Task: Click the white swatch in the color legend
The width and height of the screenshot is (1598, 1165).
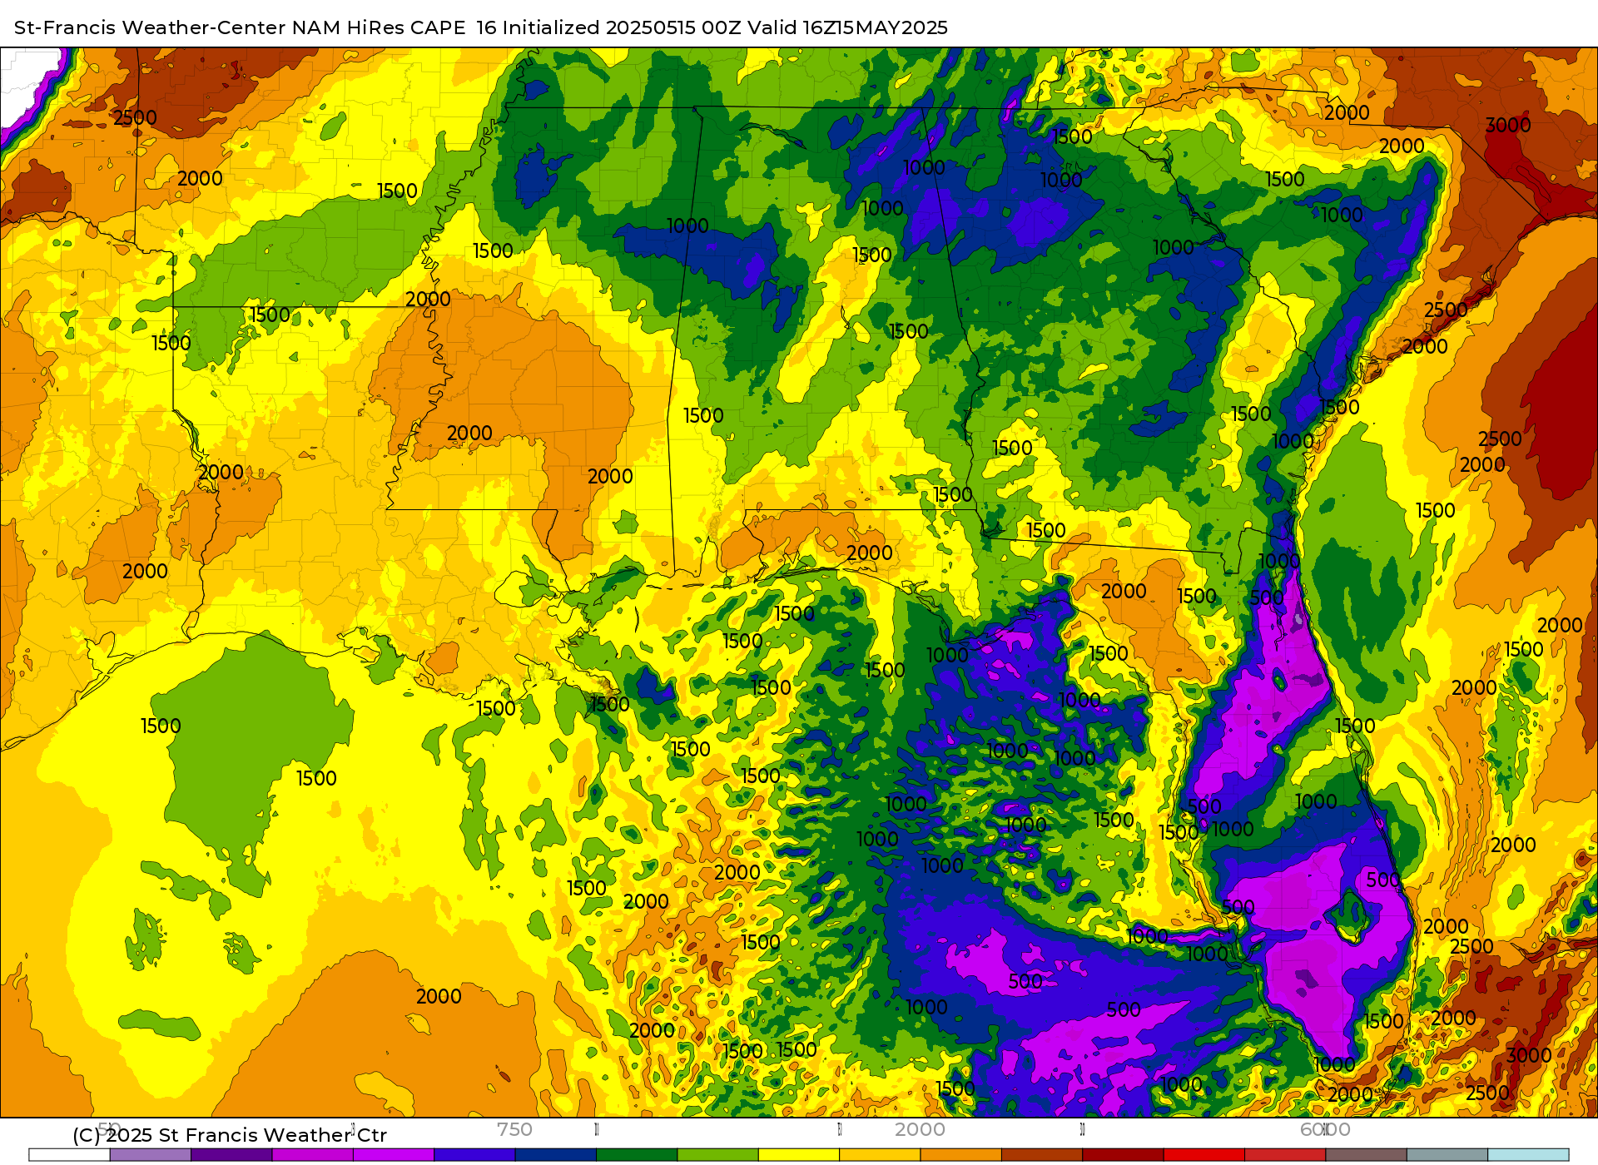Action: tap(69, 1155)
